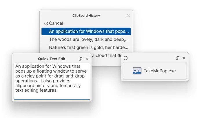Viewport: 197px width, 118px height.
Task: Select 'Nature's first green is gold' entry
Action: coord(86,47)
